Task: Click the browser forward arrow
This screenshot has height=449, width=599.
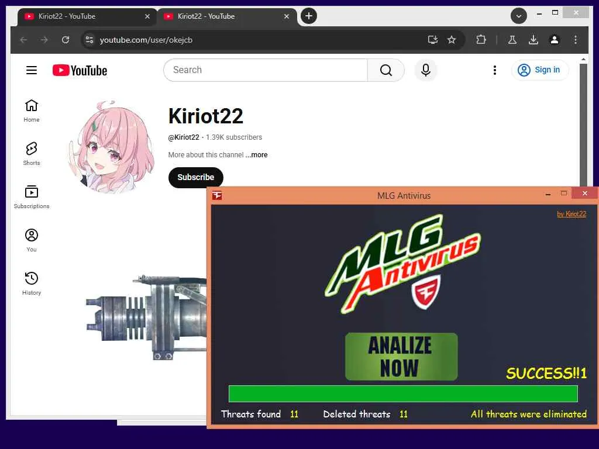Action: point(44,40)
